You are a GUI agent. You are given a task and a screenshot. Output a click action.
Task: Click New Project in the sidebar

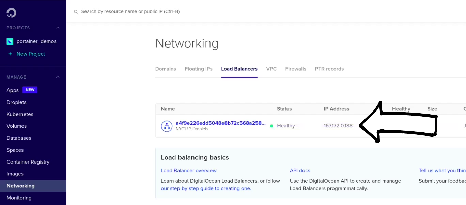[31, 54]
